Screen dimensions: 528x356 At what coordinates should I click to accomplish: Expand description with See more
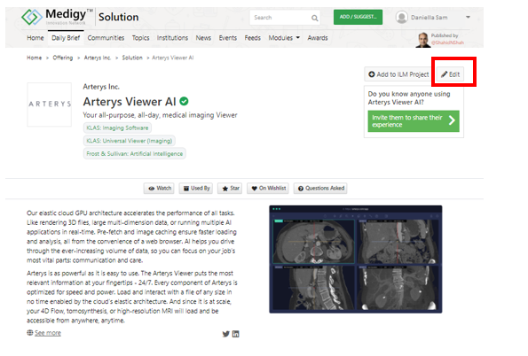tap(48, 333)
